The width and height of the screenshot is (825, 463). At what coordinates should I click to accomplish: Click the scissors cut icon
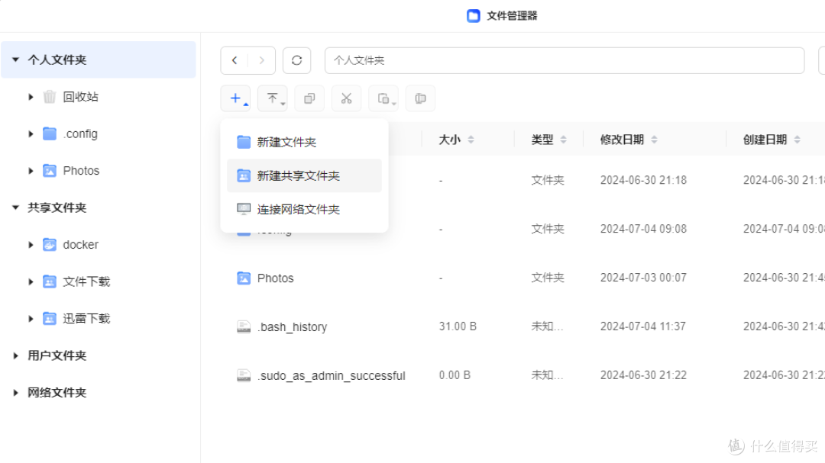click(x=346, y=98)
